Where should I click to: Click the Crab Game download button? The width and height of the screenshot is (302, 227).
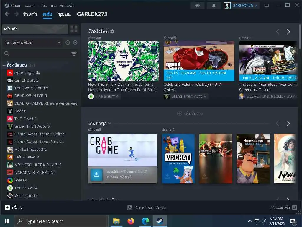coord(96,175)
